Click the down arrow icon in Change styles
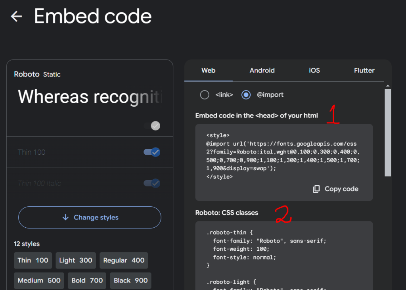 click(65, 217)
